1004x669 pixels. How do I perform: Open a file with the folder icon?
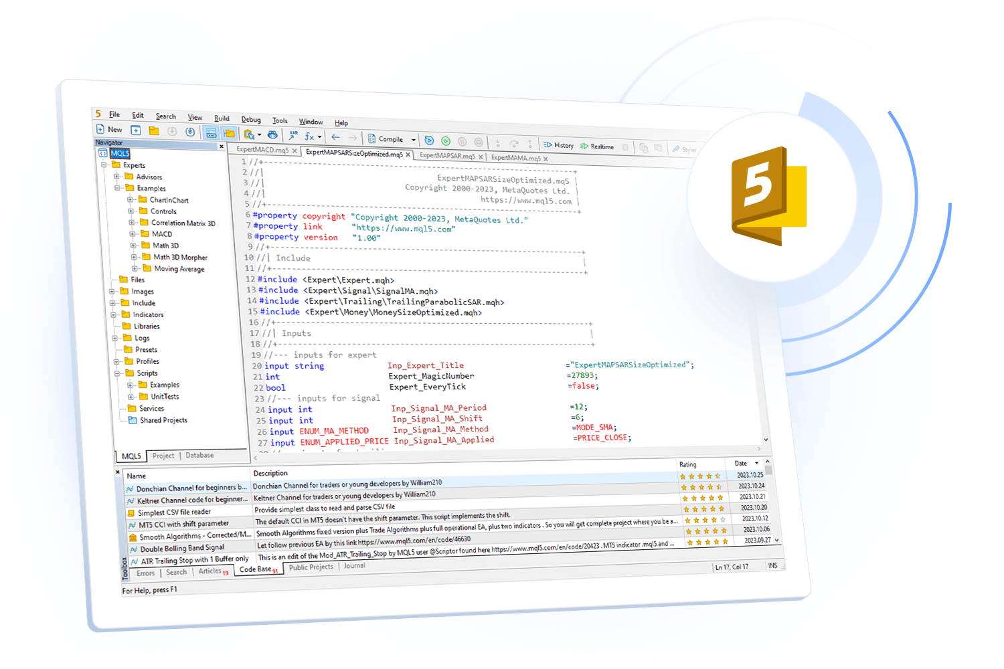[x=154, y=130]
